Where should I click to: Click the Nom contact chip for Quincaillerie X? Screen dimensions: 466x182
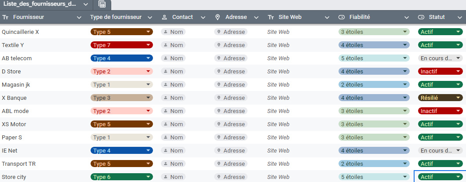pyautogui.click(x=173, y=32)
